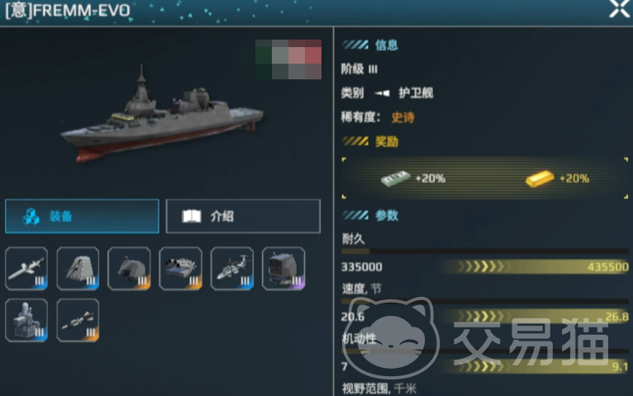This screenshot has height=396, width=633.
Task: Close the FREMM-EVO ship panel
Action: tap(619, 8)
